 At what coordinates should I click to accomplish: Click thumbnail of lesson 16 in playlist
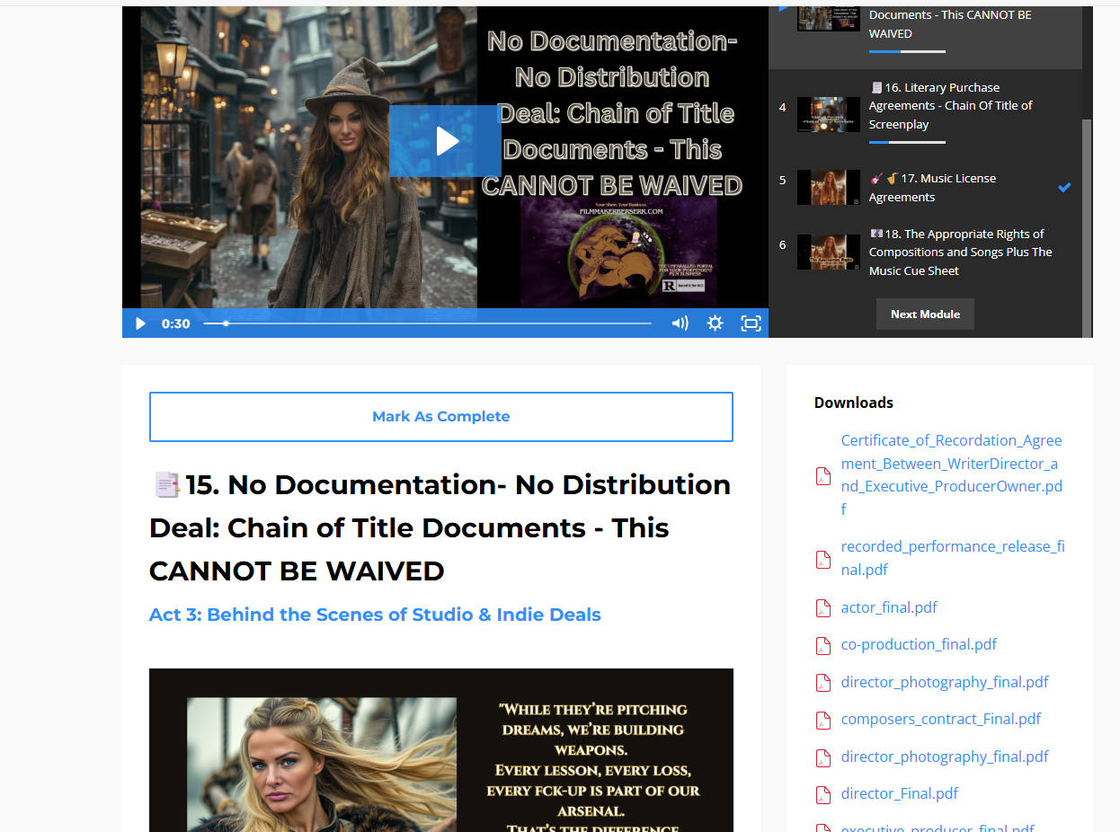tap(829, 115)
